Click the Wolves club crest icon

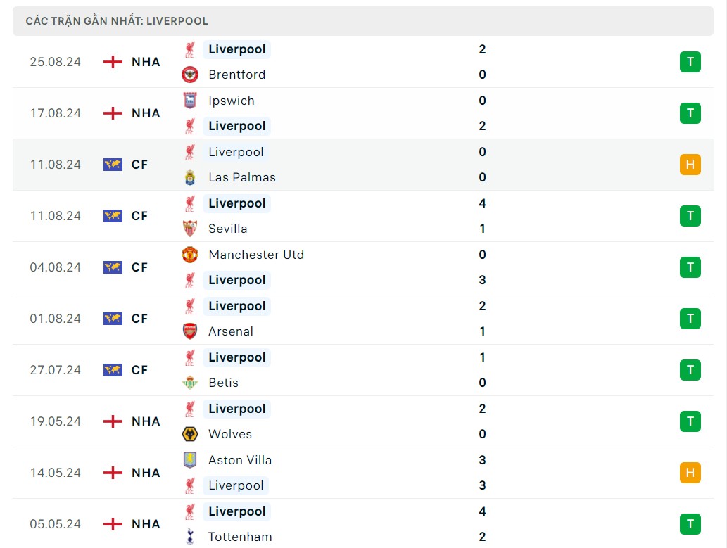point(190,434)
